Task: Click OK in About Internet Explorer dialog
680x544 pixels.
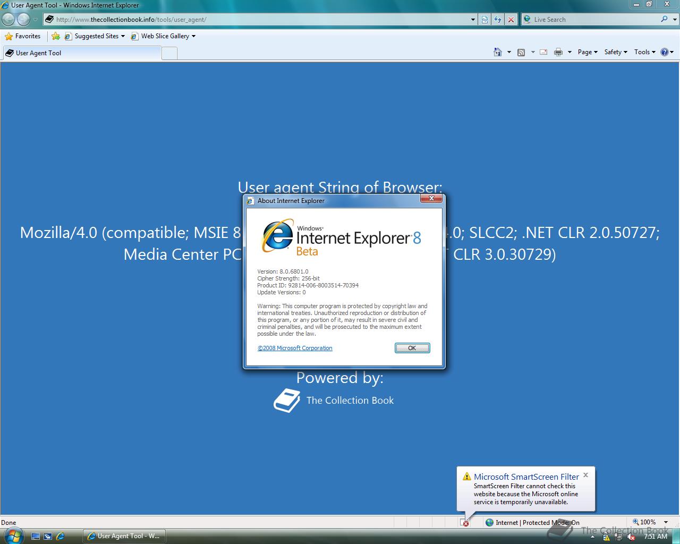Action: pyautogui.click(x=412, y=348)
